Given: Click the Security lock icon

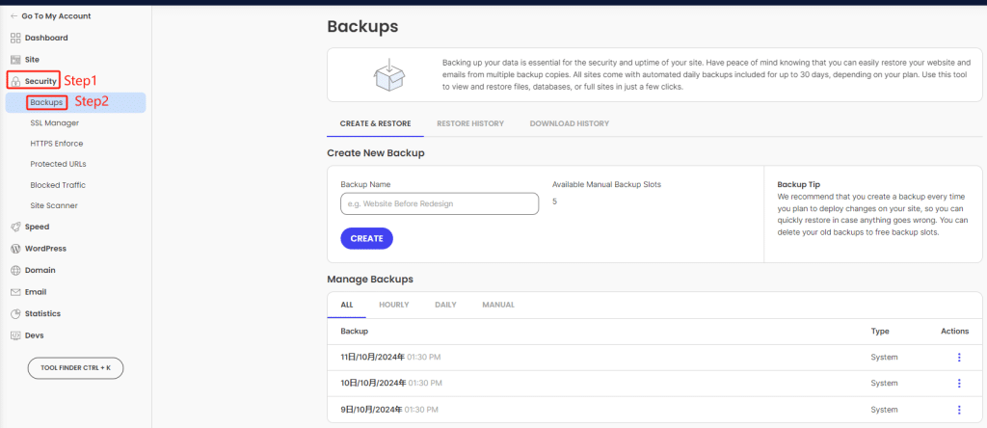Looking at the screenshot, I should pos(15,81).
